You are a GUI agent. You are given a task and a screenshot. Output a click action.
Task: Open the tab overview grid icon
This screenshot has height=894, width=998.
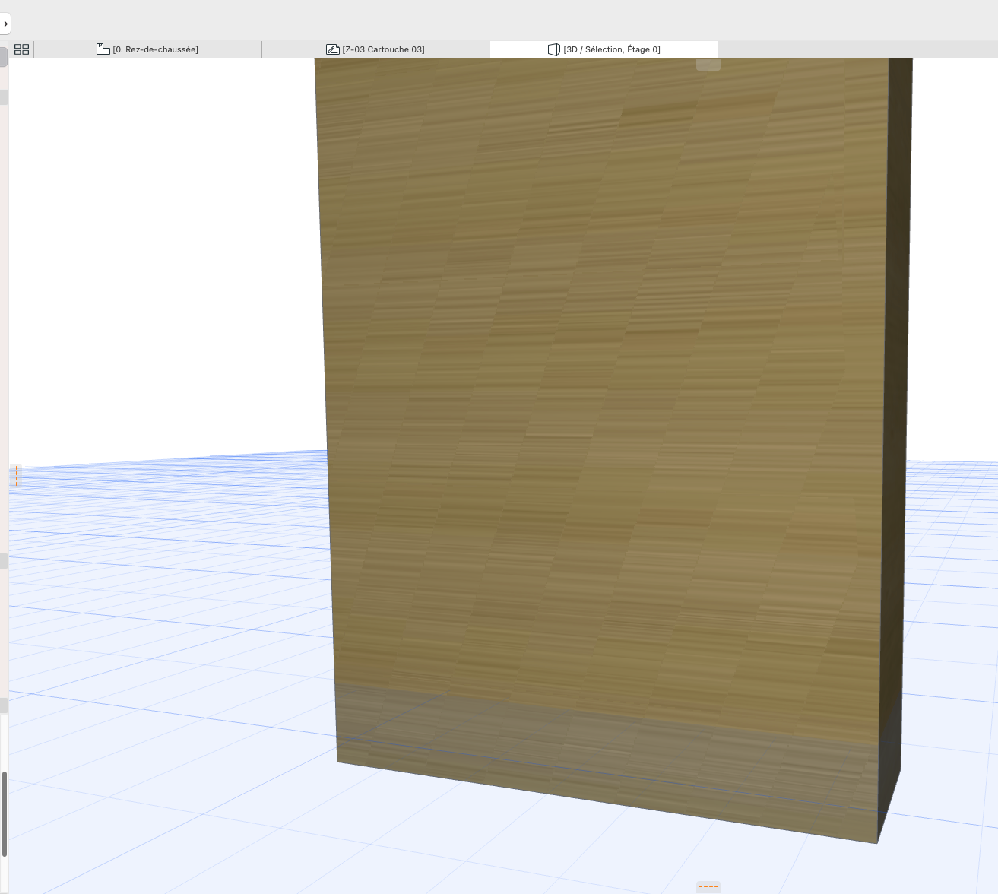point(22,49)
